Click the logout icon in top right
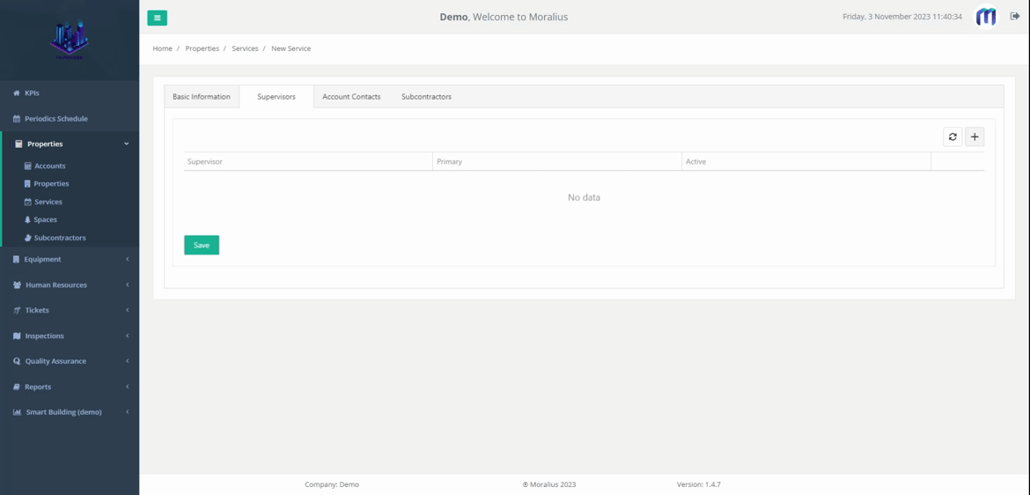 (x=1014, y=17)
